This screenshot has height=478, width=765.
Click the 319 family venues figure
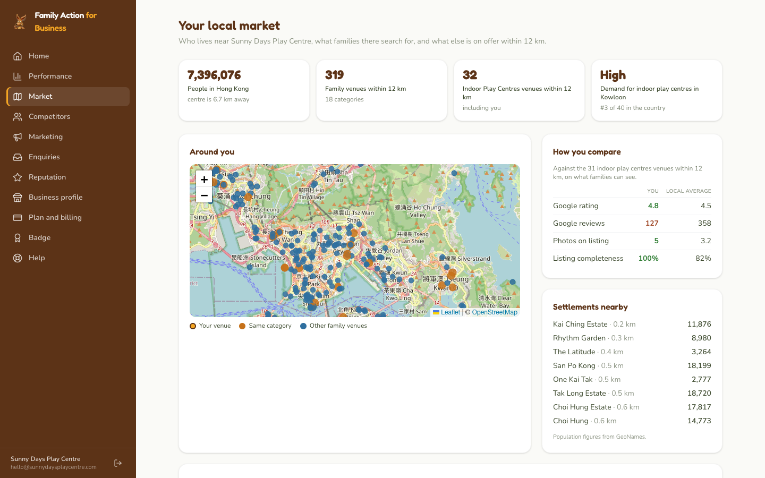pyautogui.click(x=335, y=75)
